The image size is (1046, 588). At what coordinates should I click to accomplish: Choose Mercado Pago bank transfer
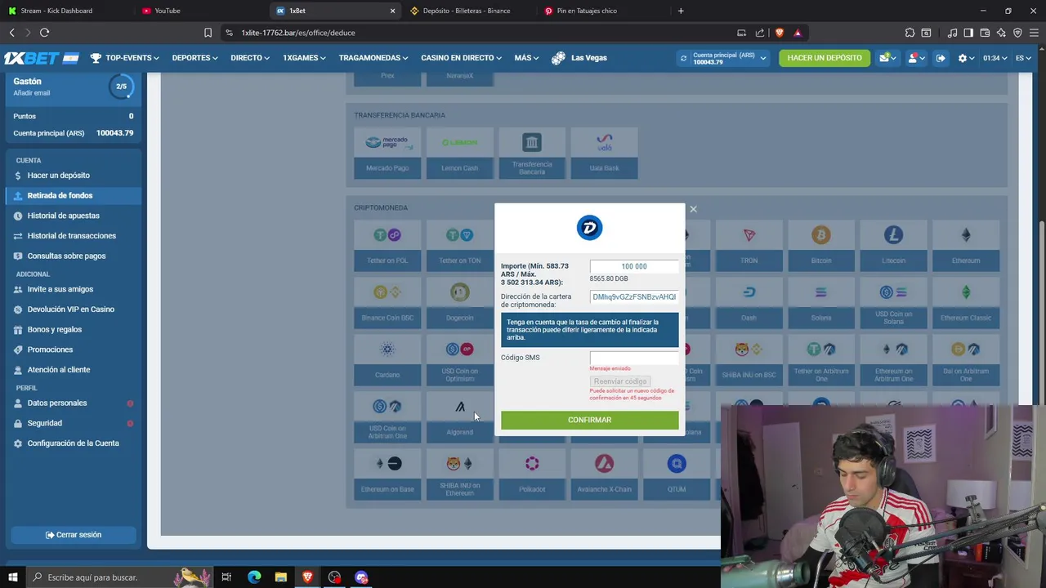(387, 153)
